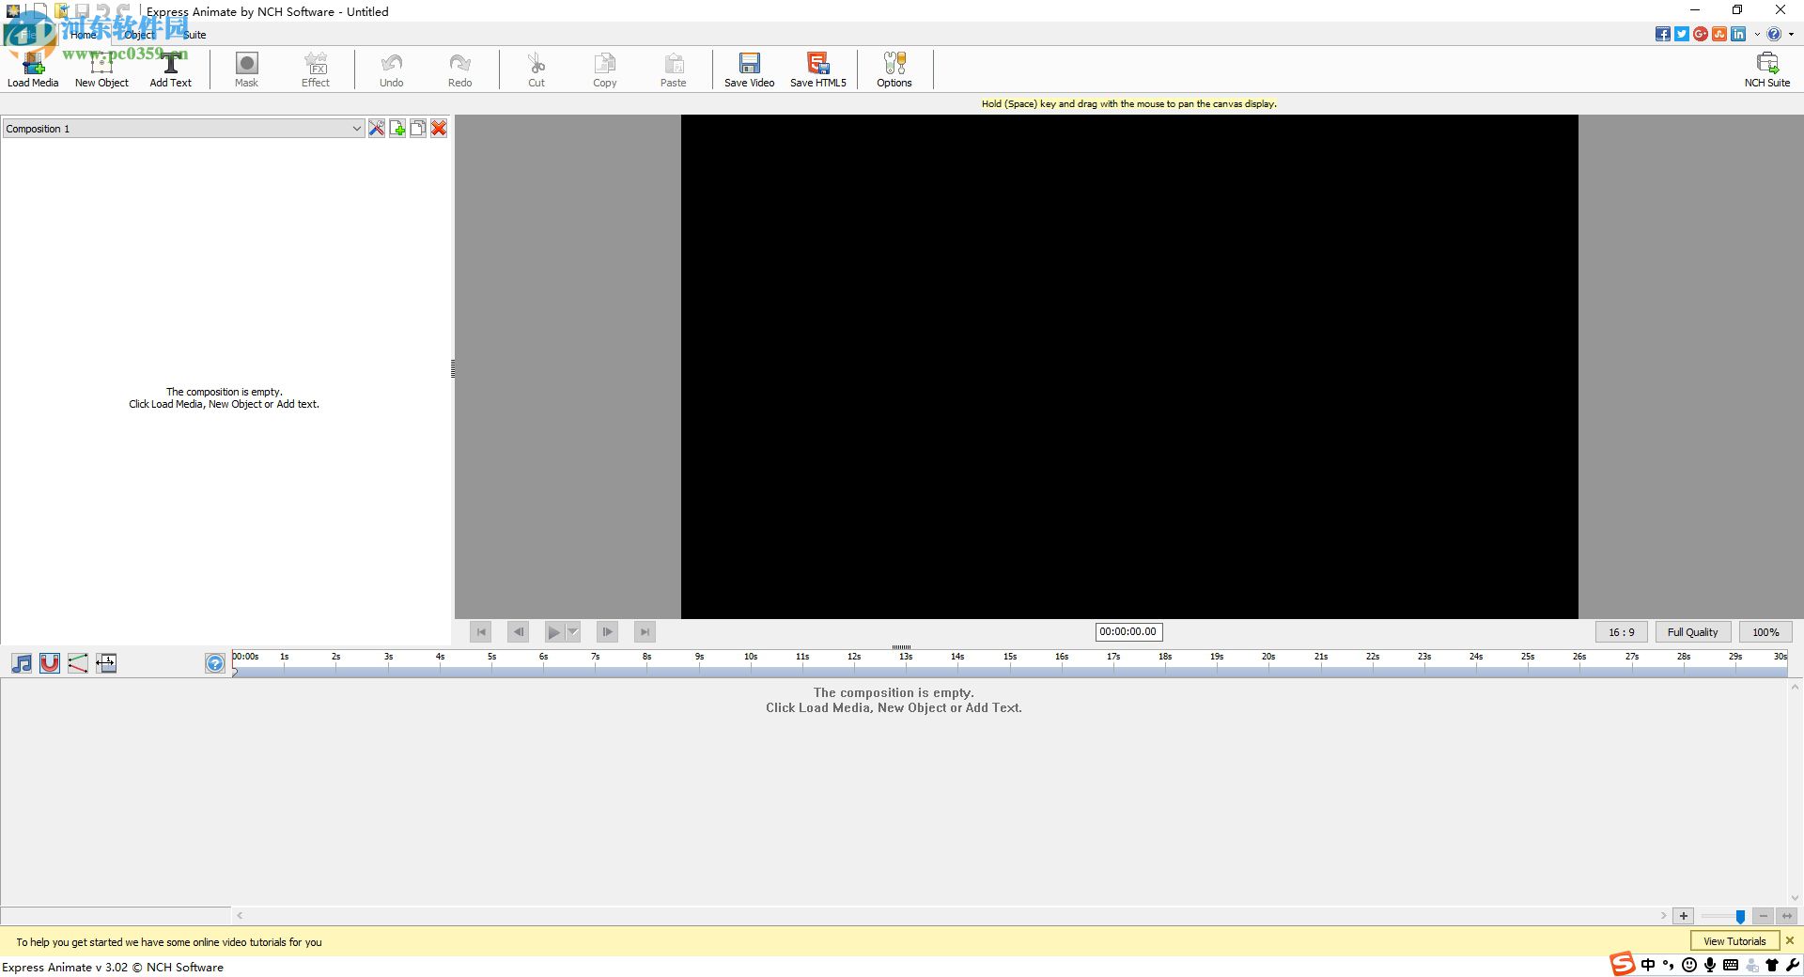Toggle the motion graph editor icon

(x=78, y=663)
